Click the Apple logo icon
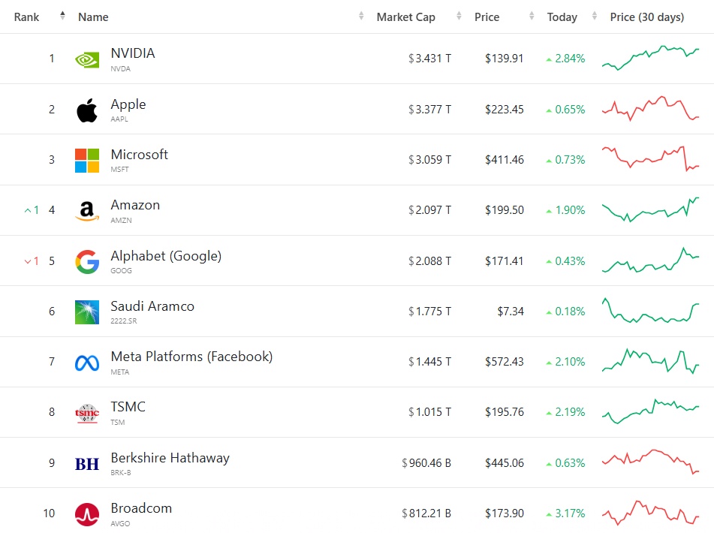The height and width of the screenshot is (533, 714). pos(87,110)
